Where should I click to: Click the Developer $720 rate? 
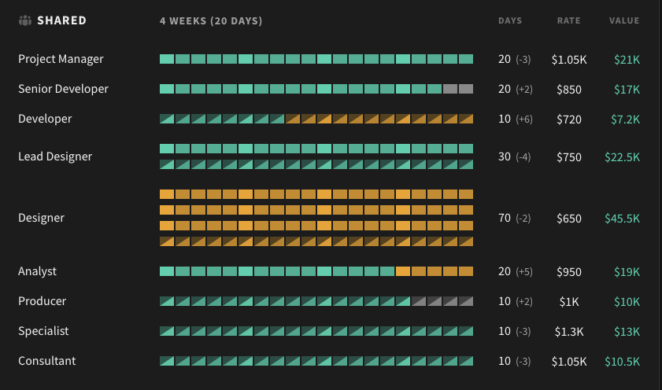click(x=568, y=120)
